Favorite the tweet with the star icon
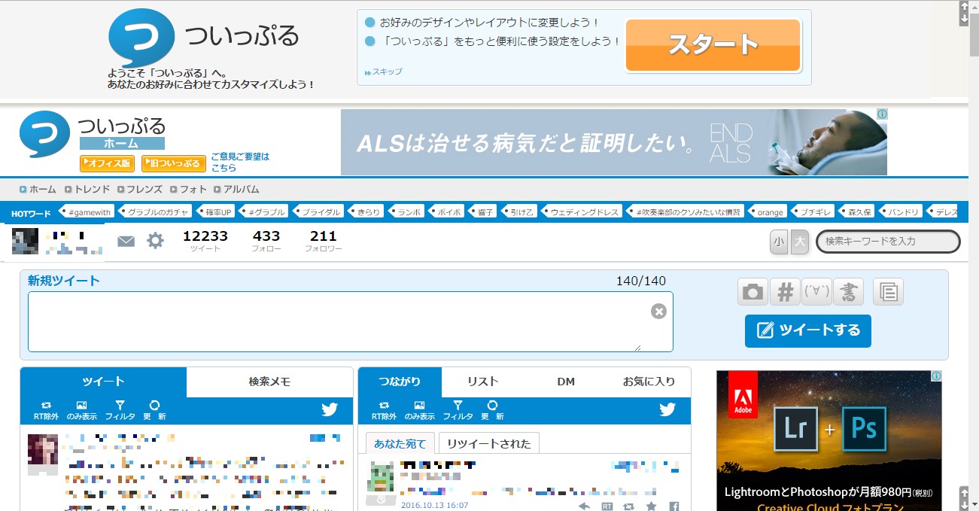The width and height of the screenshot is (979, 511). pos(651,507)
